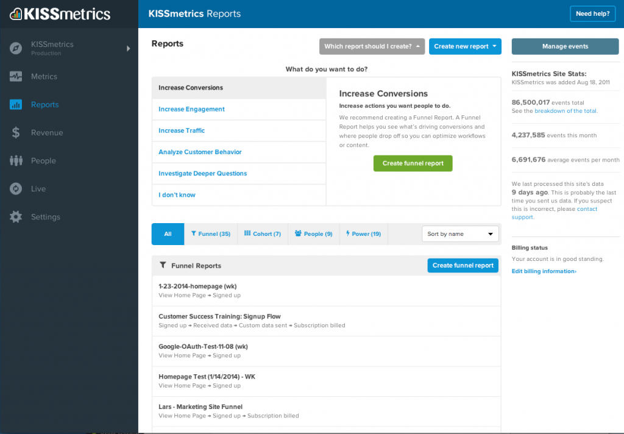Switch to the Power (19) tab
Image resolution: width=624 pixels, height=434 pixels.
tap(363, 233)
